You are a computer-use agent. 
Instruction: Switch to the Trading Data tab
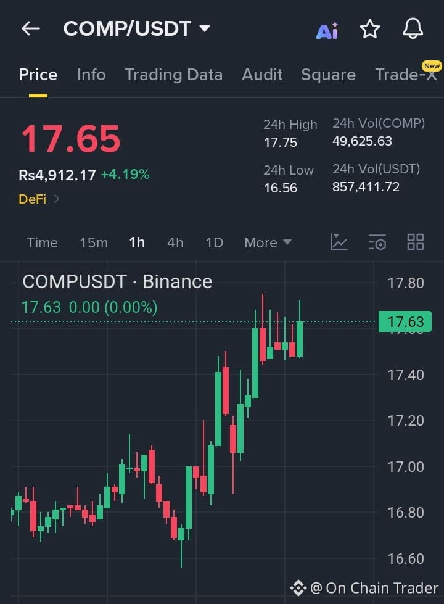pyautogui.click(x=174, y=75)
